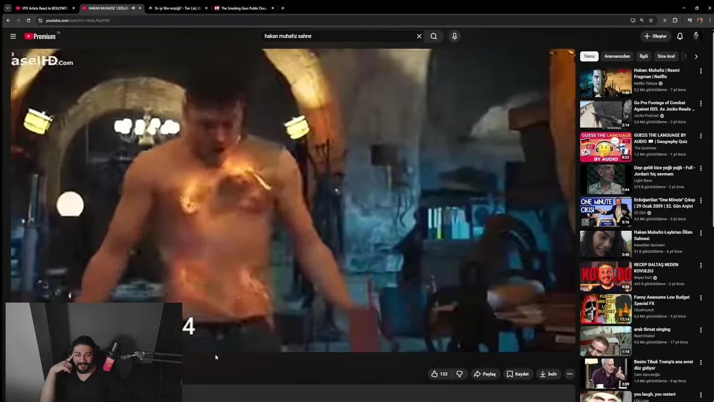The image size is (714, 402).
Task: Switch to En iyi film müziği tab
Action: tap(177, 8)
